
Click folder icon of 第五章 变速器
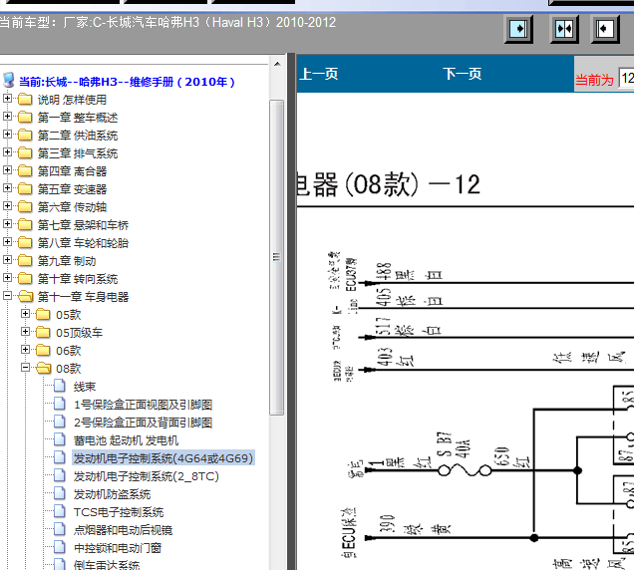(25, 188)
